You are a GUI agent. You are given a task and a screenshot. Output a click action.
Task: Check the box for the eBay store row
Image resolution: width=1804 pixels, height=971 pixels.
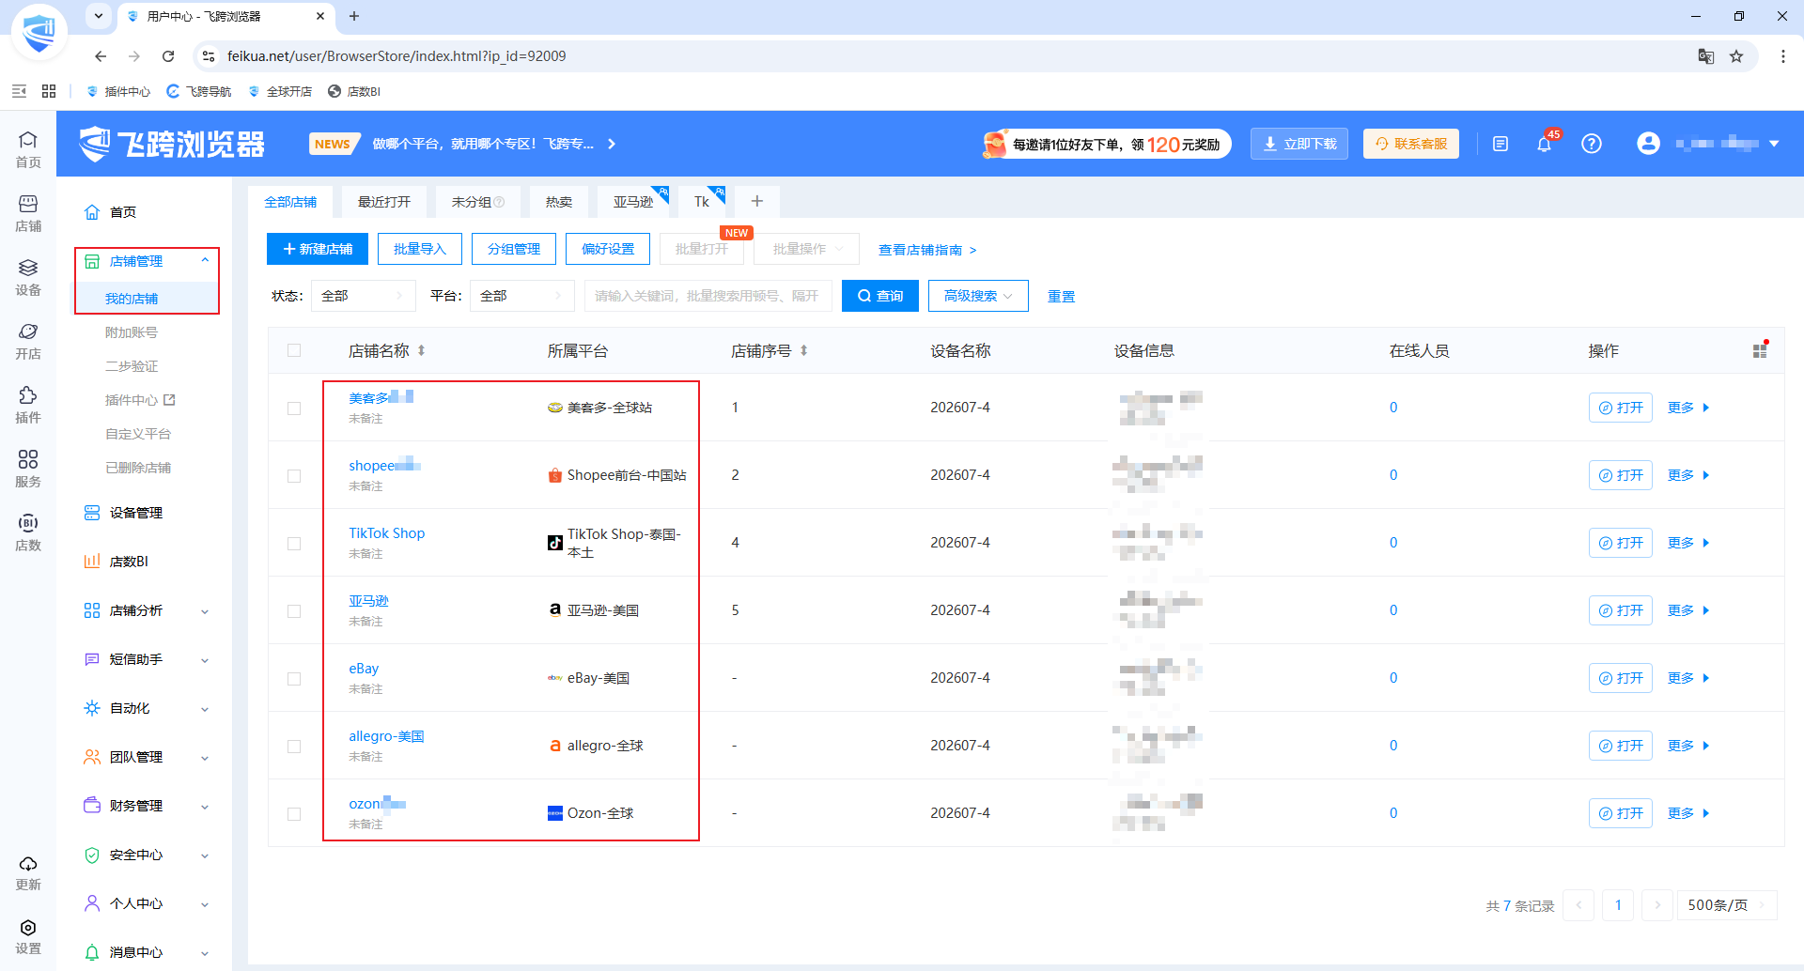[294, 679]
